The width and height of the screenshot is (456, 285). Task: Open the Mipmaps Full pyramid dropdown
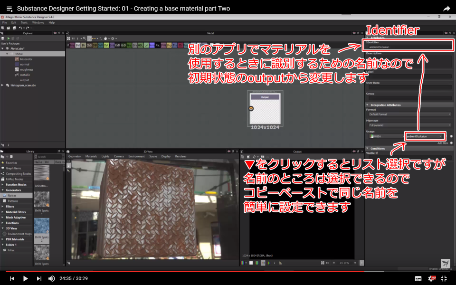point(410,125)
